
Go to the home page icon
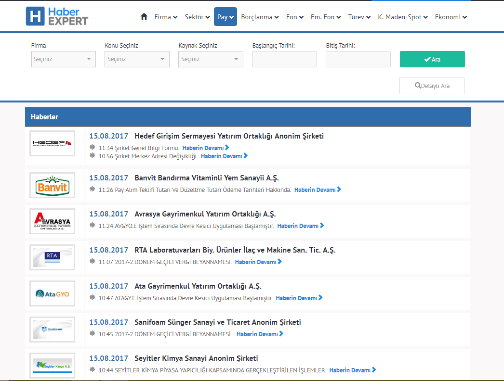[x=144, y=16]
